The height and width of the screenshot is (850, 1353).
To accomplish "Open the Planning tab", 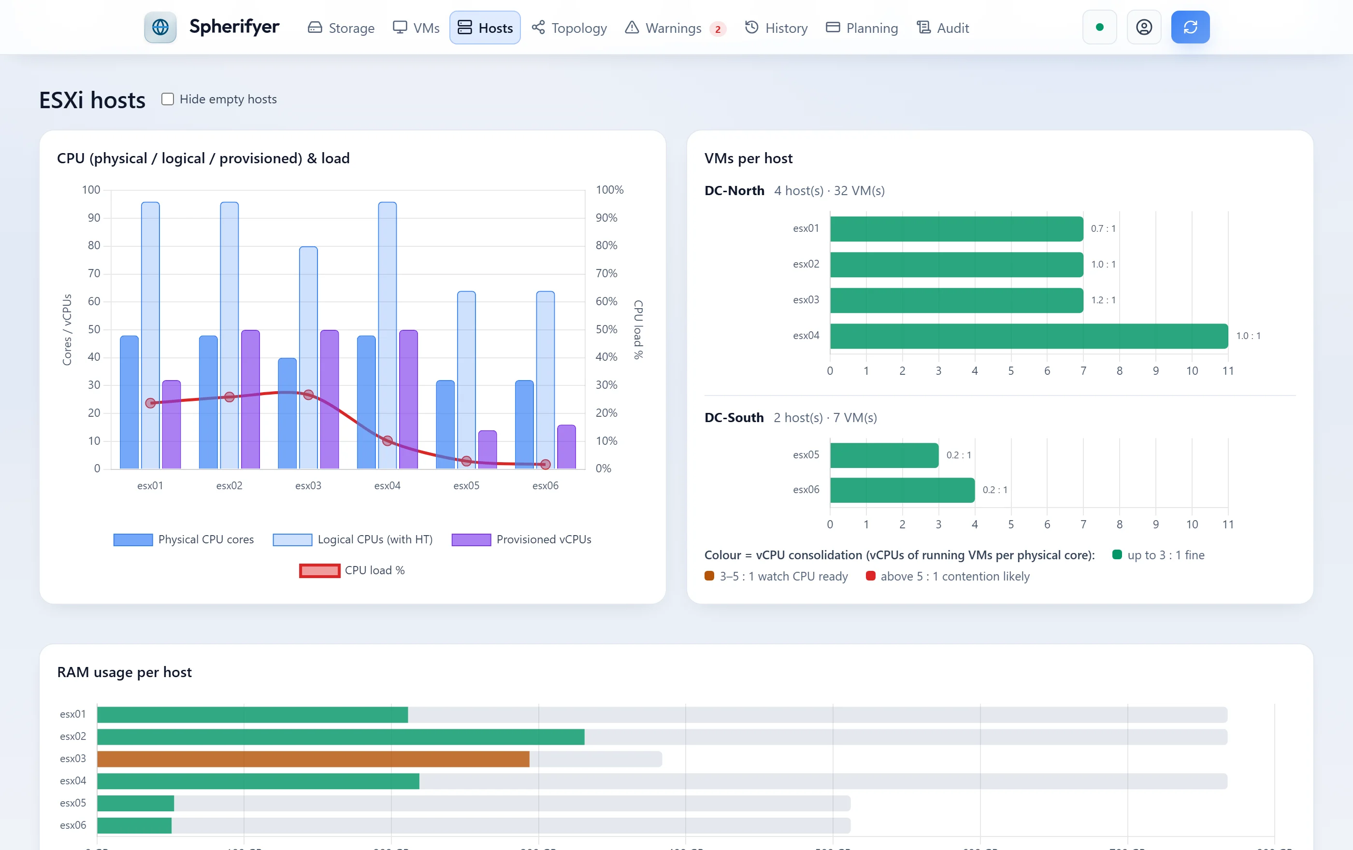I will point(862,28).
